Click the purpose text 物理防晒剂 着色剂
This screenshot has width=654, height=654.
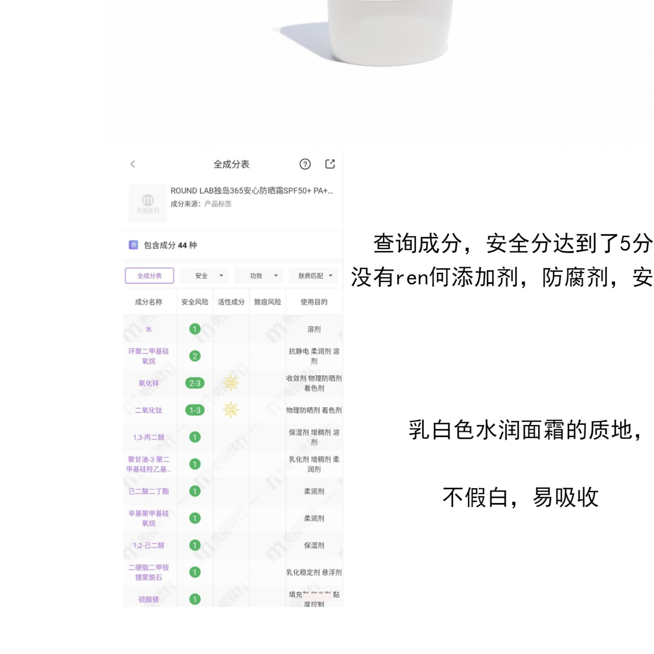point(314,410)
